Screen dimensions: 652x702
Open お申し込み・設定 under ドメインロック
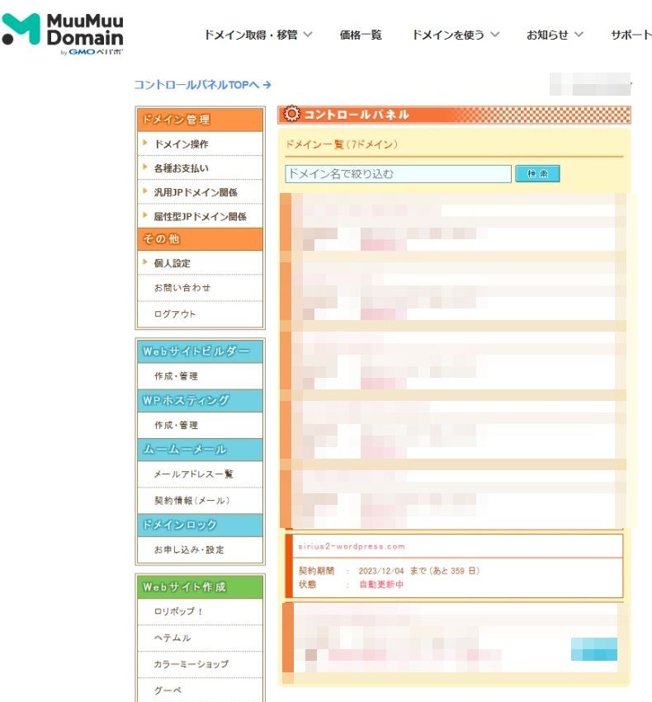[x=188, y=549]
